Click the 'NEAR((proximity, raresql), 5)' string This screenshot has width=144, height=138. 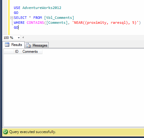point(105,23)
